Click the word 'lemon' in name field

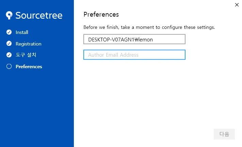(146, 40)
